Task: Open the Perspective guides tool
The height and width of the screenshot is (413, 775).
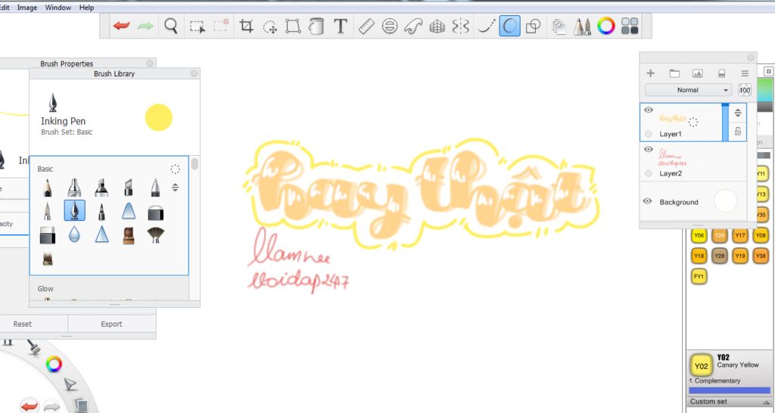Action: (437, 26)
